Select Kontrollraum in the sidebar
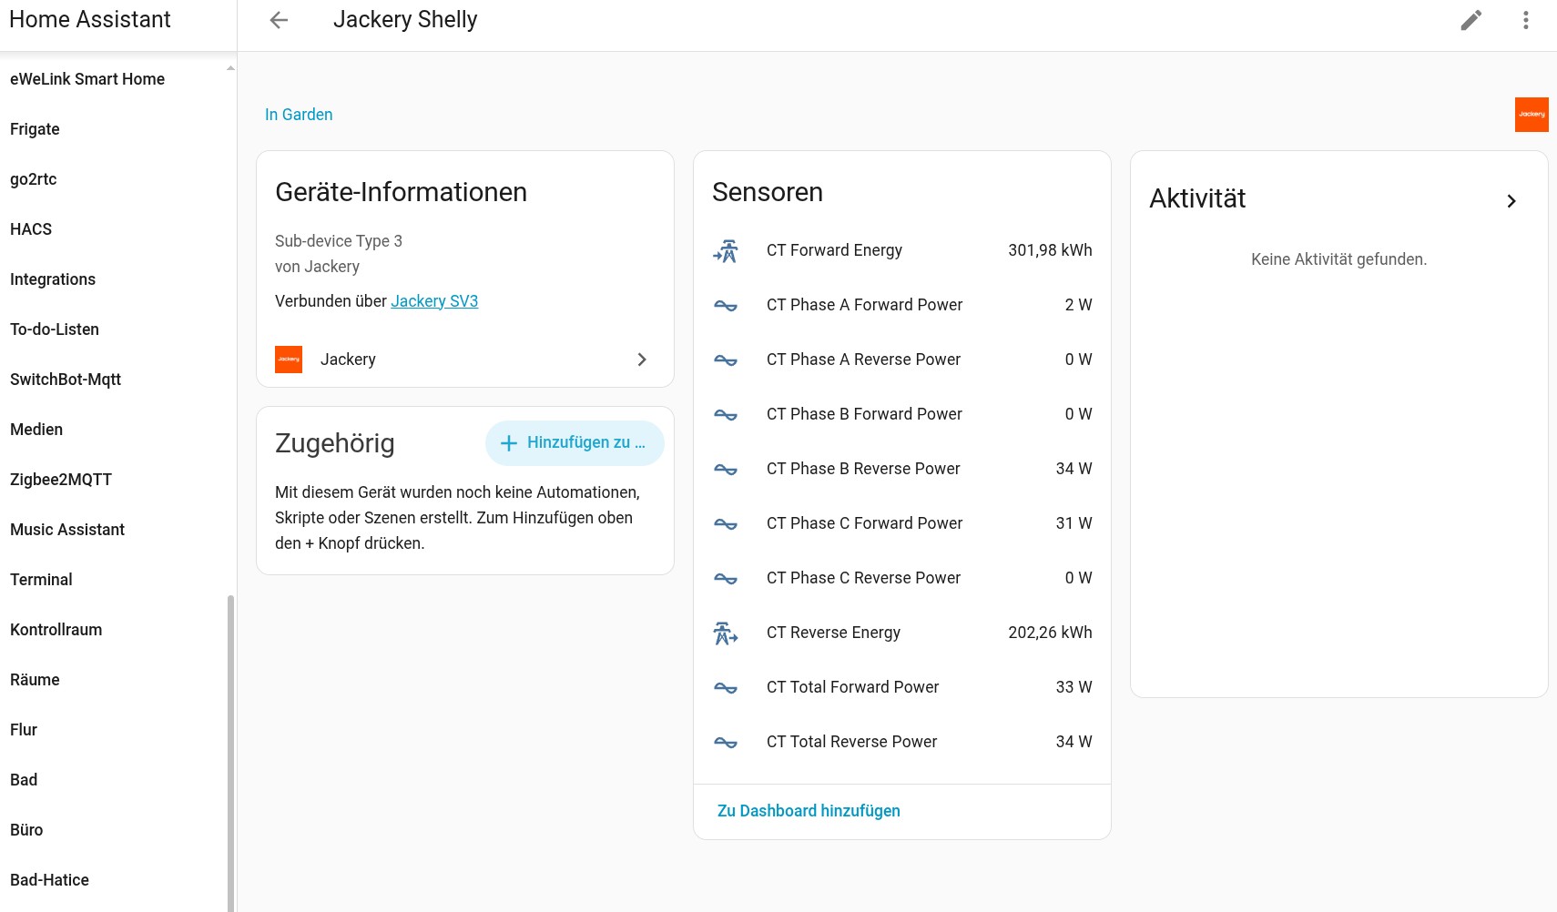Screen dimensions: 1557x912 click(x=56, y=630)
